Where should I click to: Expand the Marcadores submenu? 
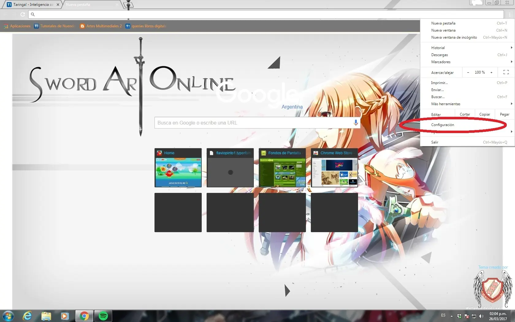click(467, 62)
